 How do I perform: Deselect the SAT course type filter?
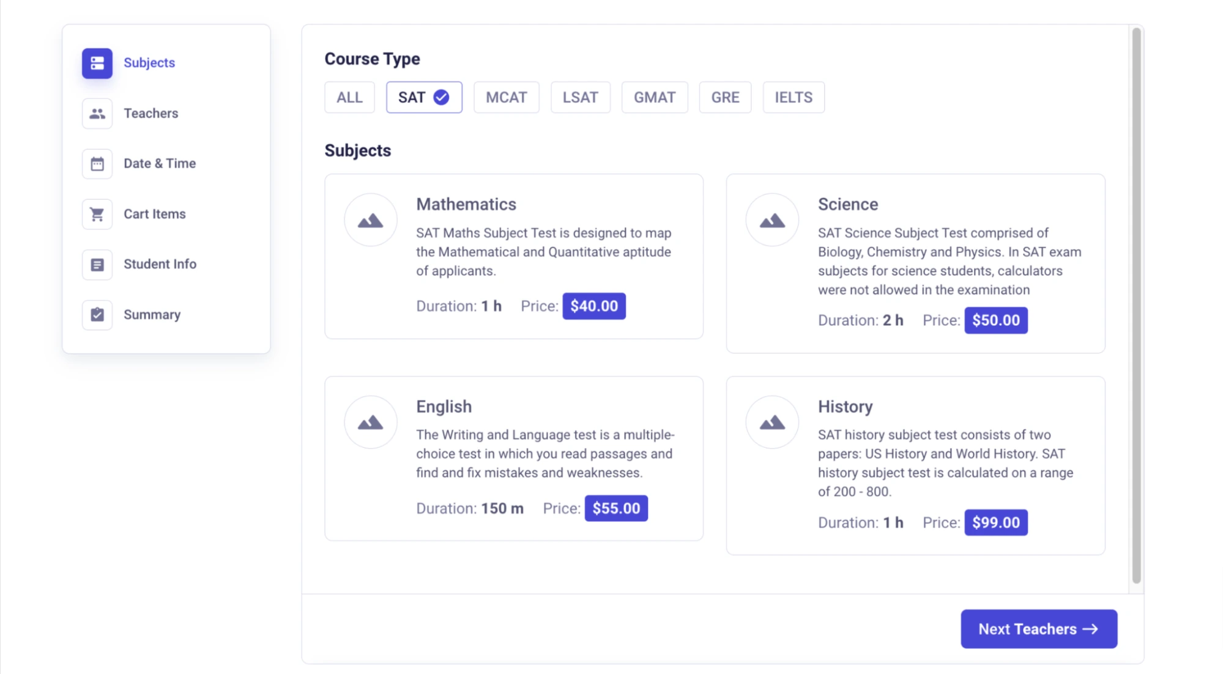coord(424,97)
